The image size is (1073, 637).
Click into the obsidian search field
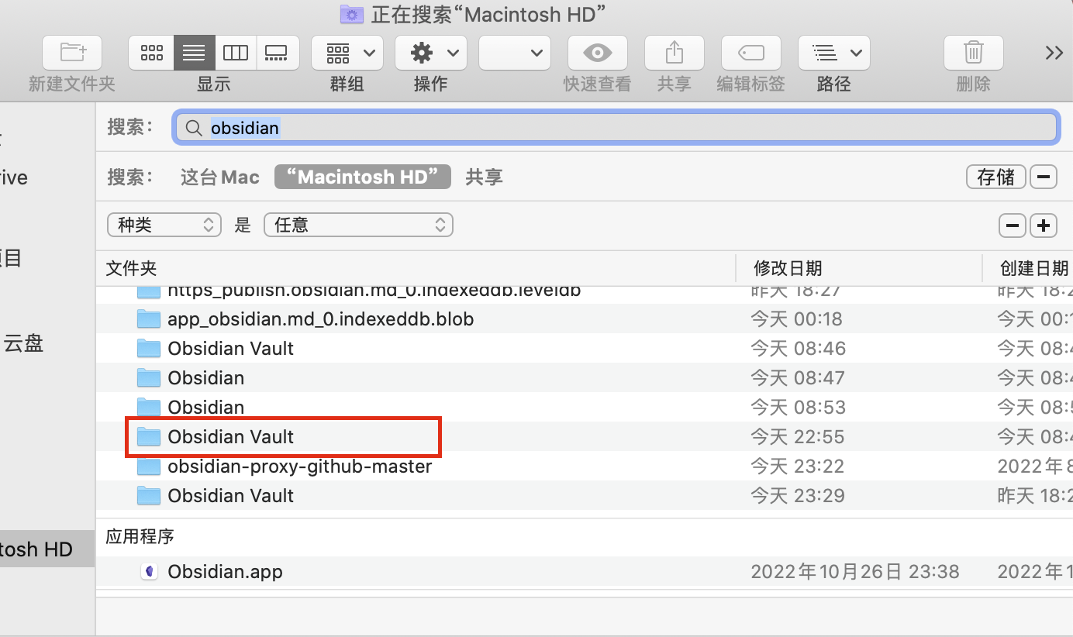617,128
